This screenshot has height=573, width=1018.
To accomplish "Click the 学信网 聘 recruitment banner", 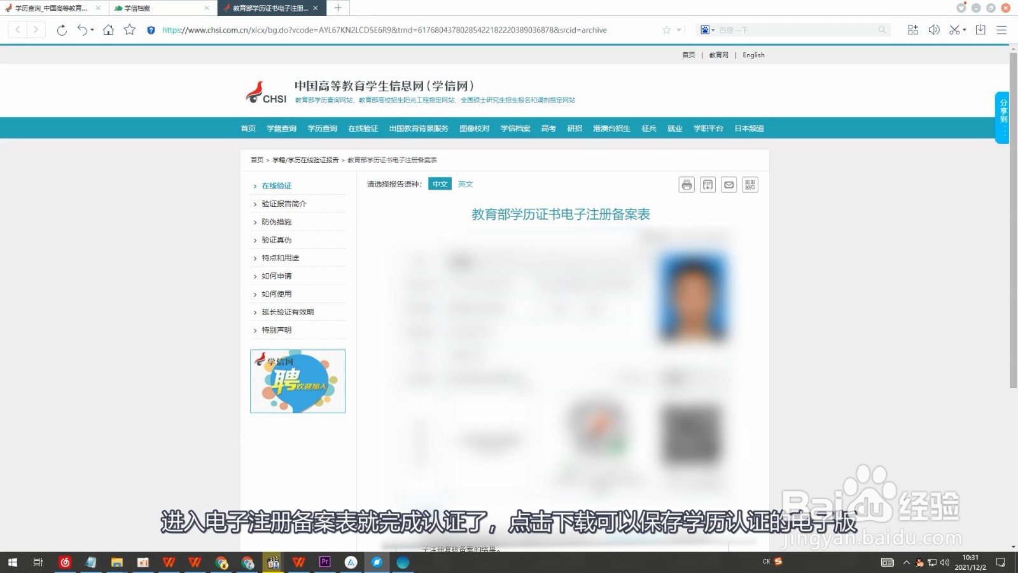I will (298, 381).
